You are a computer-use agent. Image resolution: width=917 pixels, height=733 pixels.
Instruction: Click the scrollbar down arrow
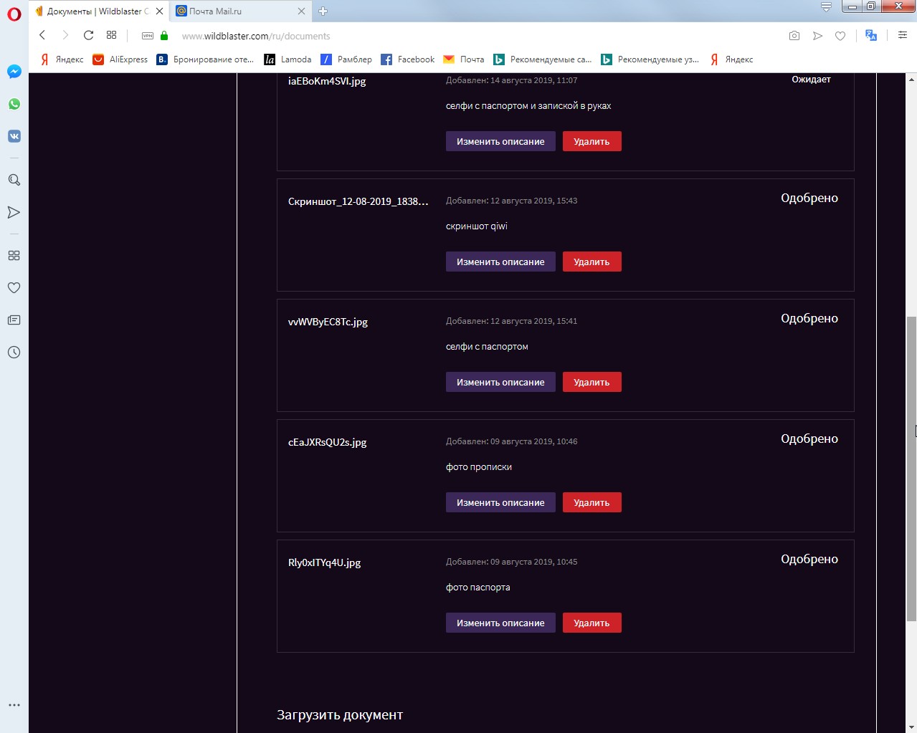click(911, 727)
